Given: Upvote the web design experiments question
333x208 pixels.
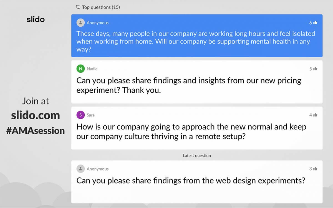Looking at the screenshot, I should click(316, 169).
